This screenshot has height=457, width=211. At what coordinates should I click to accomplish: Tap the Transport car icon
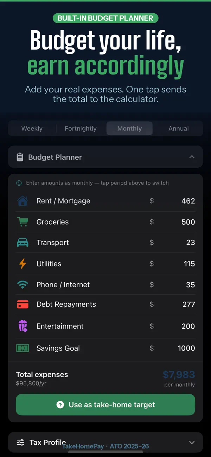[x=23, y=243]
